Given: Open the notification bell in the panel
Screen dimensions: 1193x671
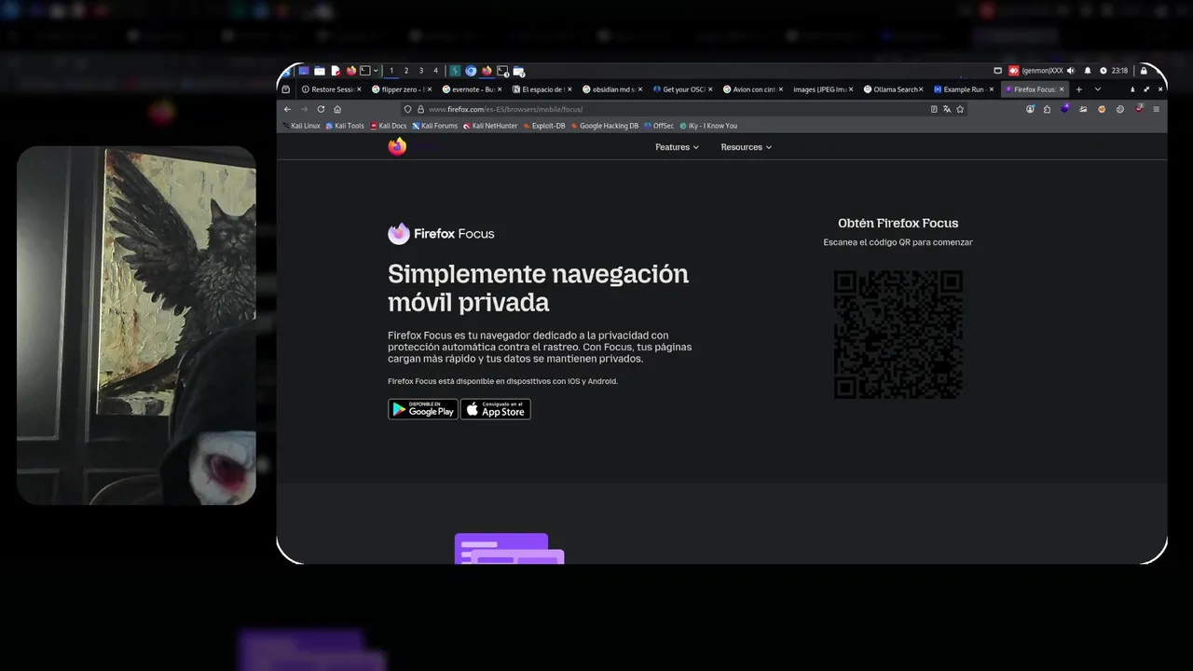Looking at the screenshot, I should coord(1088,71).
